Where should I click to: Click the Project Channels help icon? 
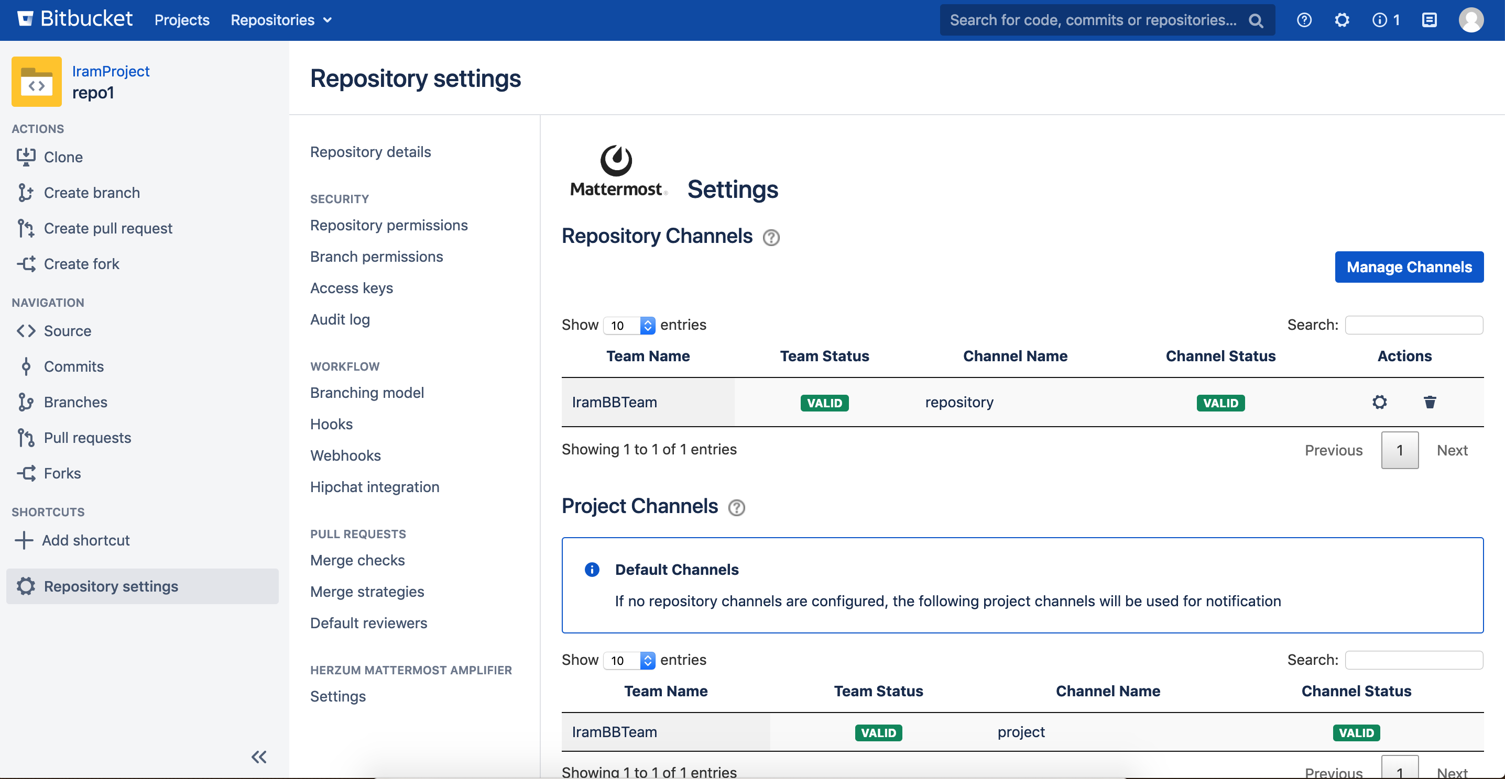(x=736, y=508)
